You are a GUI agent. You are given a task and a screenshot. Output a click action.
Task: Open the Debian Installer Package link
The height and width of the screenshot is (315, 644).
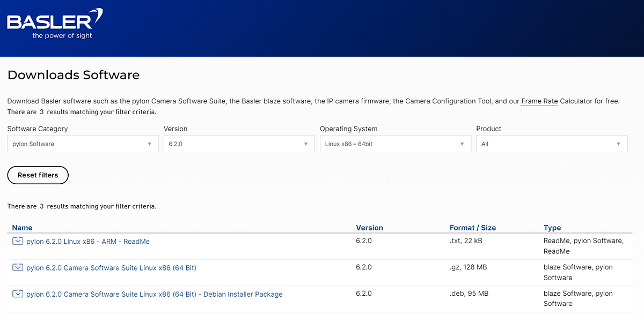click(x=155, y=294)
